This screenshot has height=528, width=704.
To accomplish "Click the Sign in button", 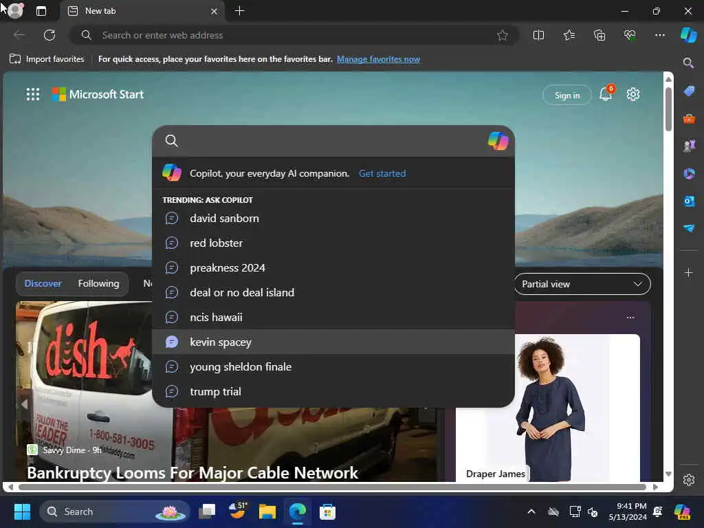I will tap(567, 95).
